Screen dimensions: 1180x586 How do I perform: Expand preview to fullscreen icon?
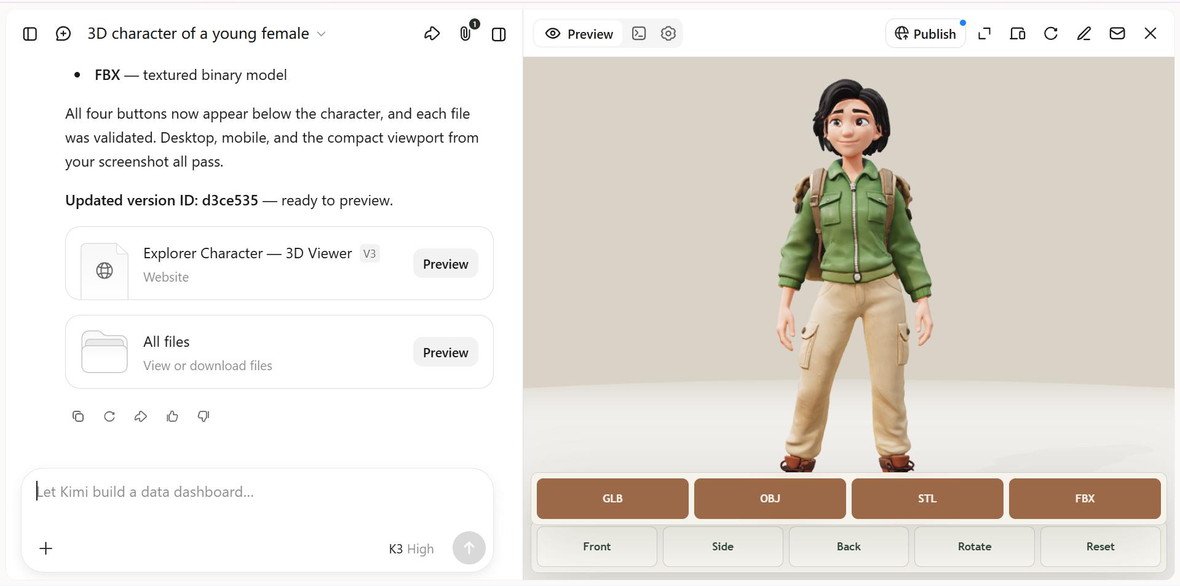click(x=984, y=34)
